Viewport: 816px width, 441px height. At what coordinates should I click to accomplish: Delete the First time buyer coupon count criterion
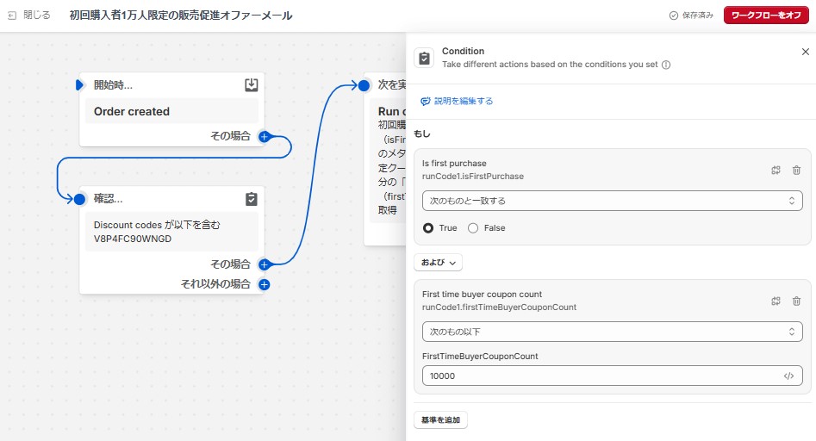click(796, 301)
